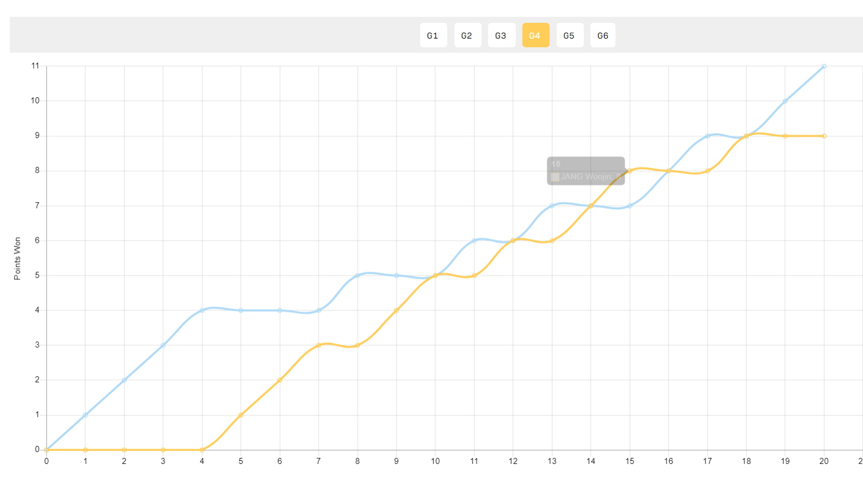Click the yellow final data point at 9 points
This screenshot has width=863, height=477.
coord(824,136)
